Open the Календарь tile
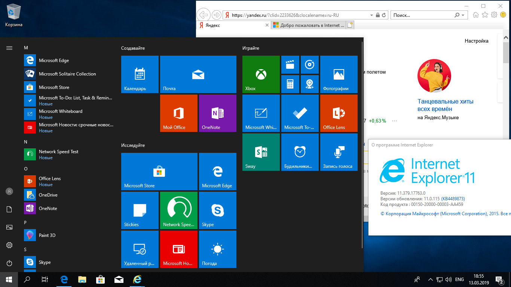The height and width of the screenshot is (287, 511). pyautogui.click(x=140, y=74)
